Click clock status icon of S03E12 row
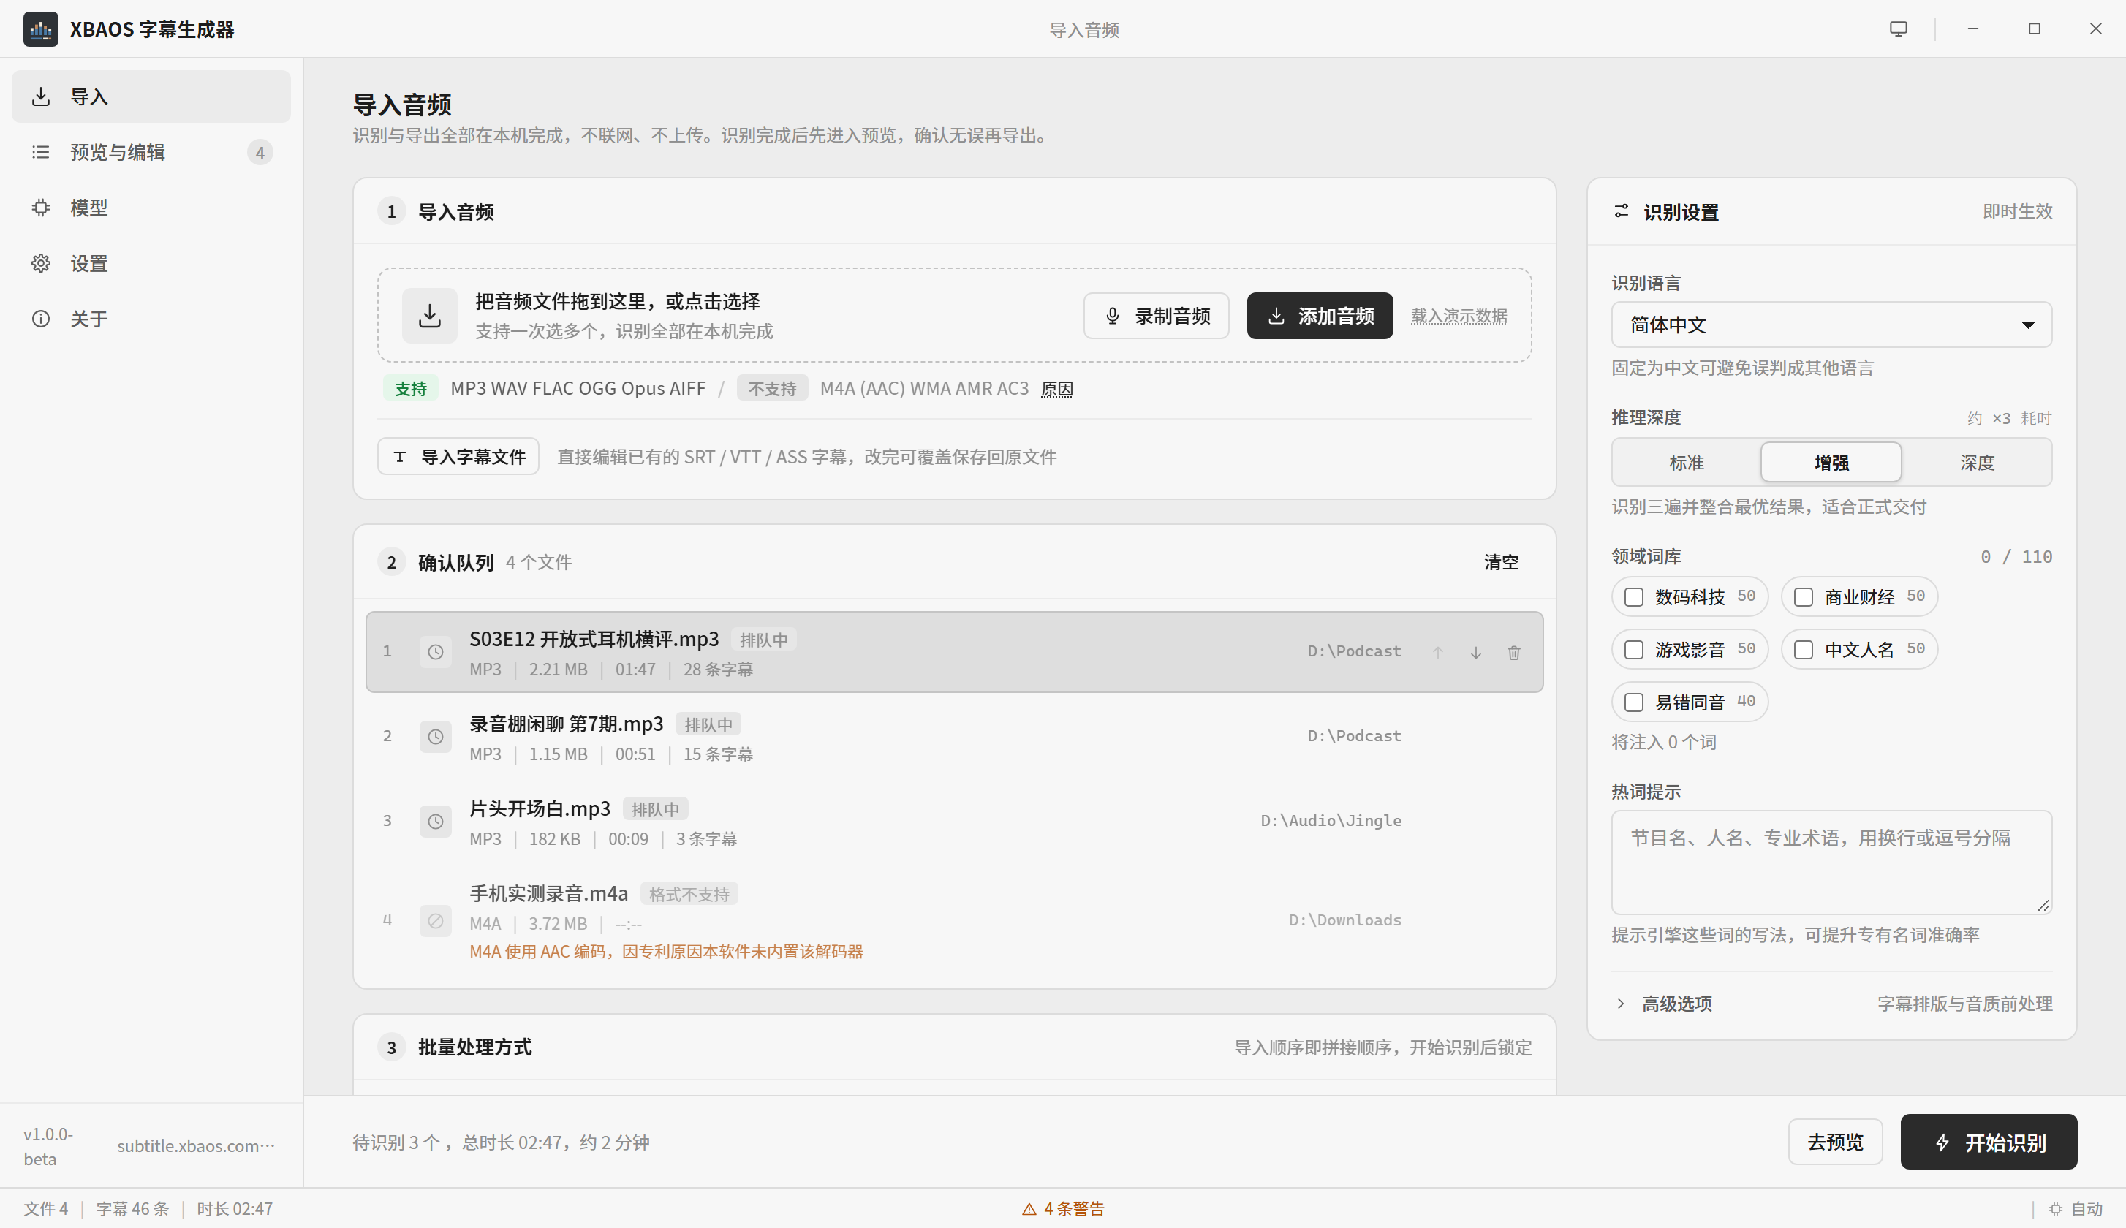 435,652
